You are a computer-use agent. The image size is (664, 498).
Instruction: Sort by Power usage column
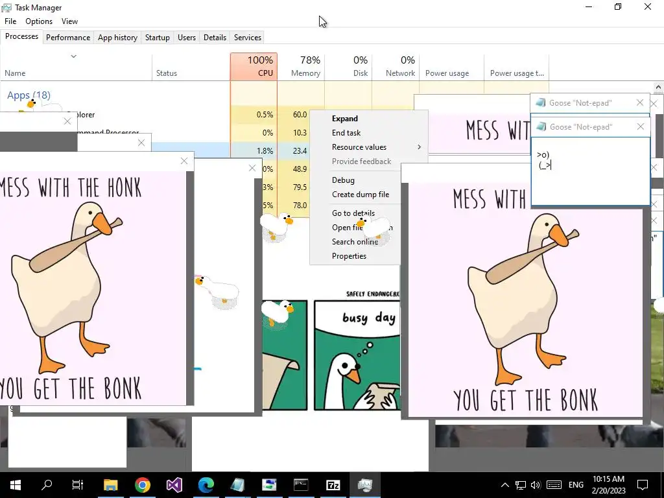point(451,67)
